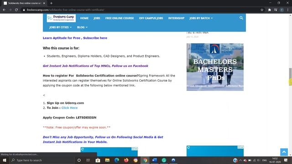Open Task View in taskbar
Image resolution: width=292 pixels, height=164 pixels.
coord(88,160)
